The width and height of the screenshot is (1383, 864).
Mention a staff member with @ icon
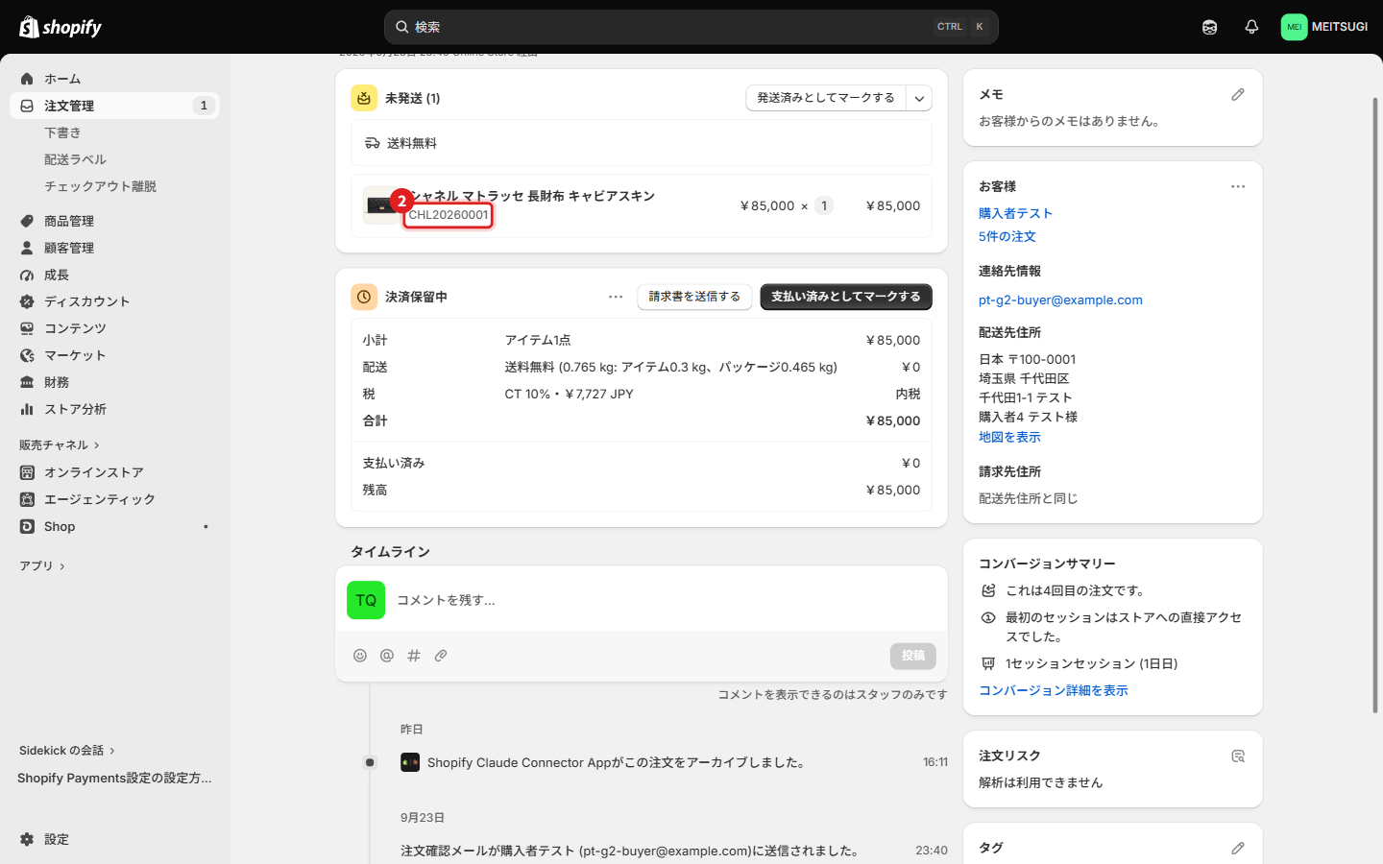click(387, 656)
